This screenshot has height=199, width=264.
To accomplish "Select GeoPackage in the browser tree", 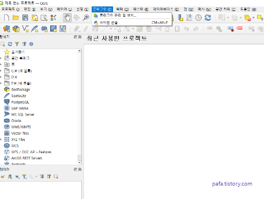I will click(x=21, y=90).
